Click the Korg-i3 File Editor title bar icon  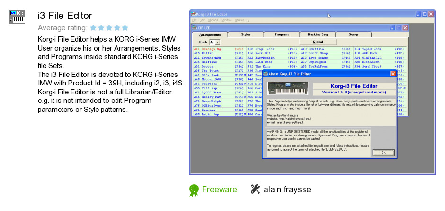(x=193, y=14)
